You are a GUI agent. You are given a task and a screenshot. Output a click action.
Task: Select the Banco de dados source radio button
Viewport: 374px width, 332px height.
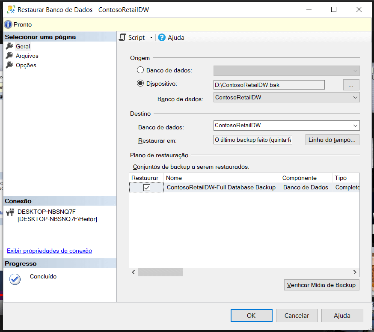tap(140, 70)
